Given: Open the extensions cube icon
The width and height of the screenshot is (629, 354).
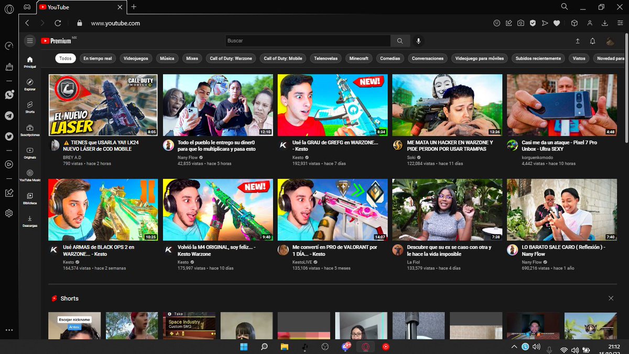Looking at the screenshot, I should [x=574, y=23].
